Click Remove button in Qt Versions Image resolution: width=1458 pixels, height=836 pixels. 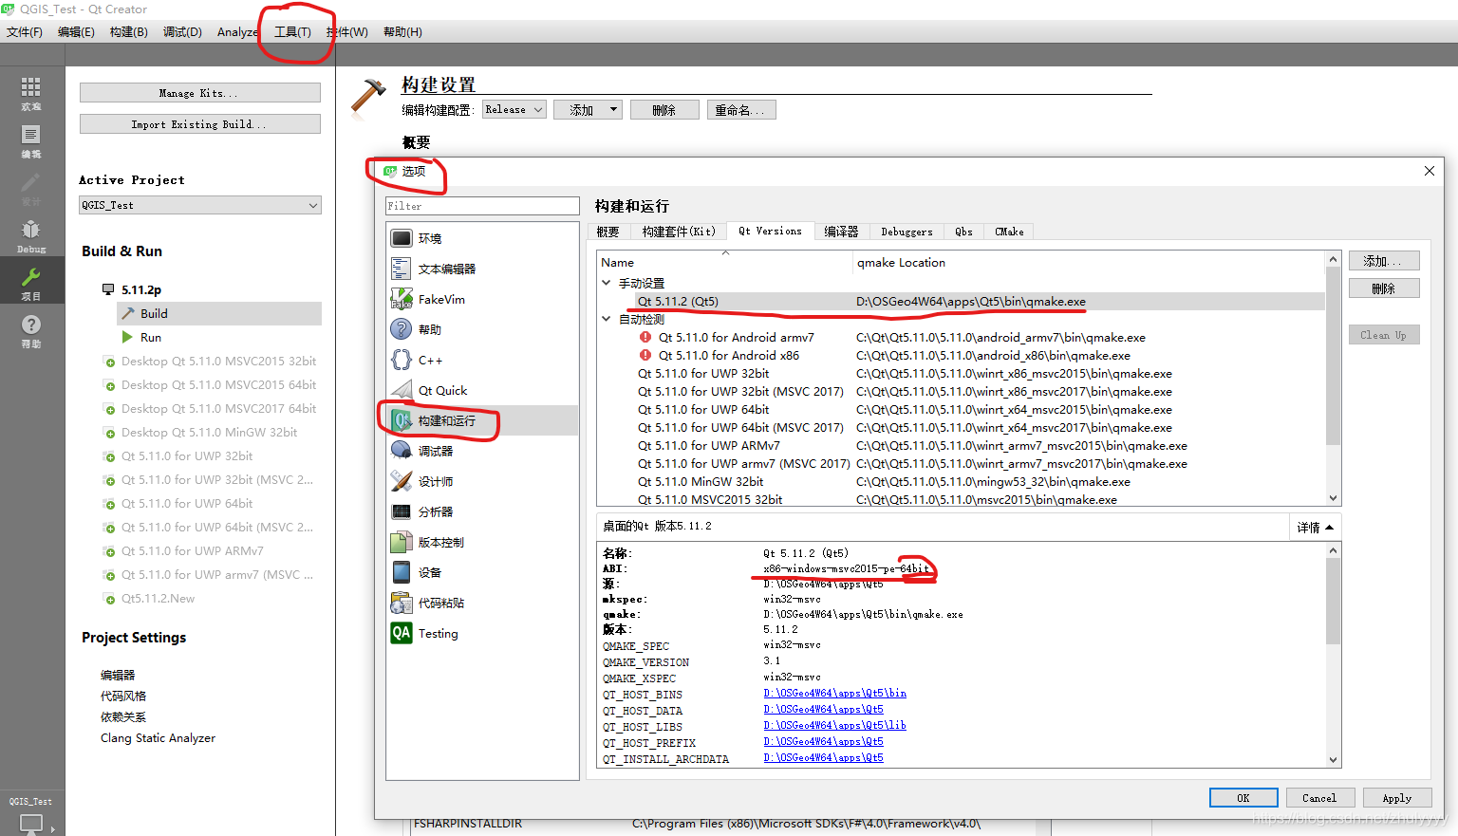coord(1384,288)
